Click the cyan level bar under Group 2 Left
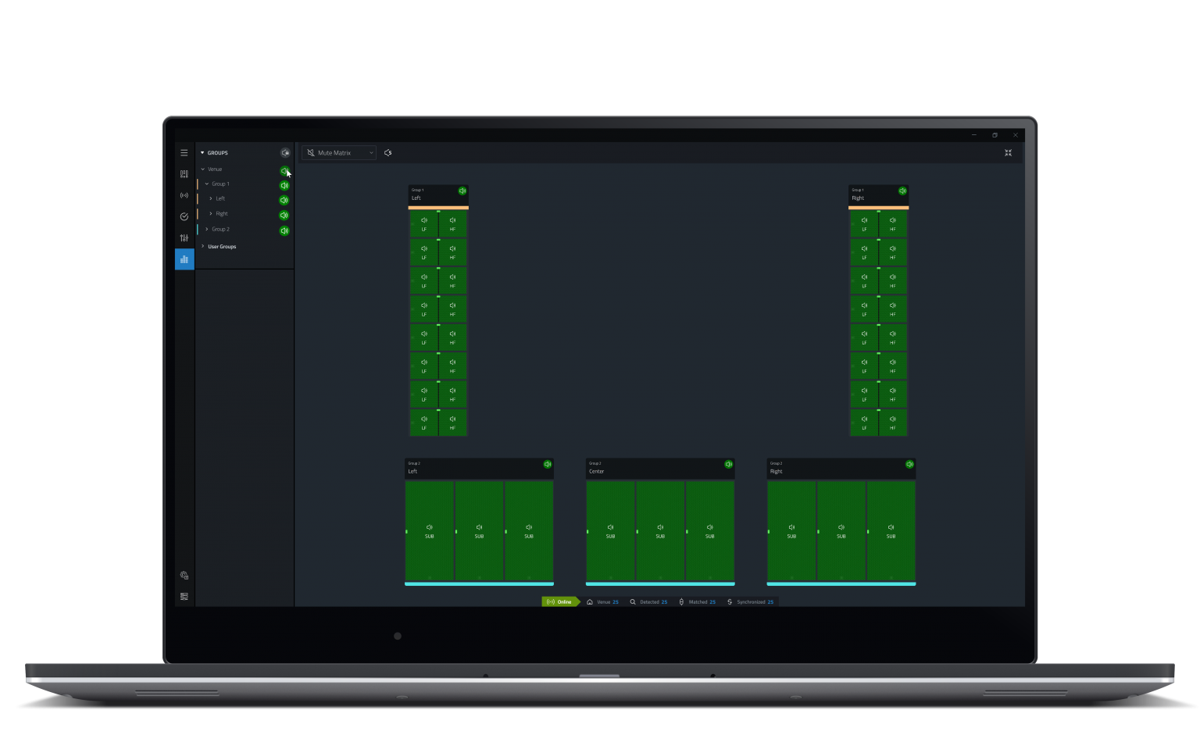Viewport: 1200px width, 735px height. coord(479,583)
